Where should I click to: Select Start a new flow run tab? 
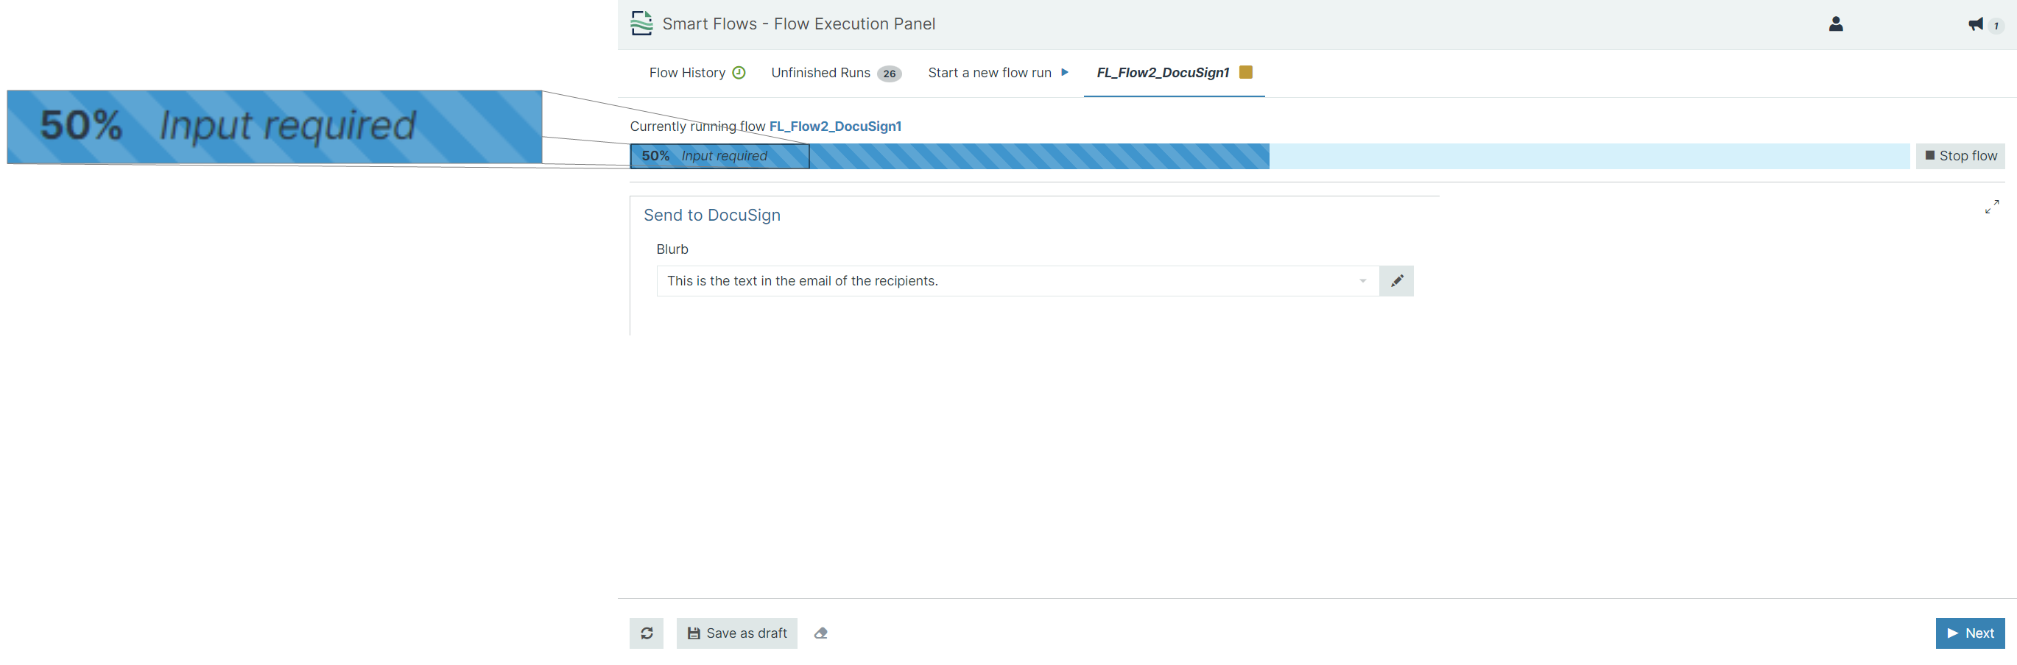coord(999,73)
